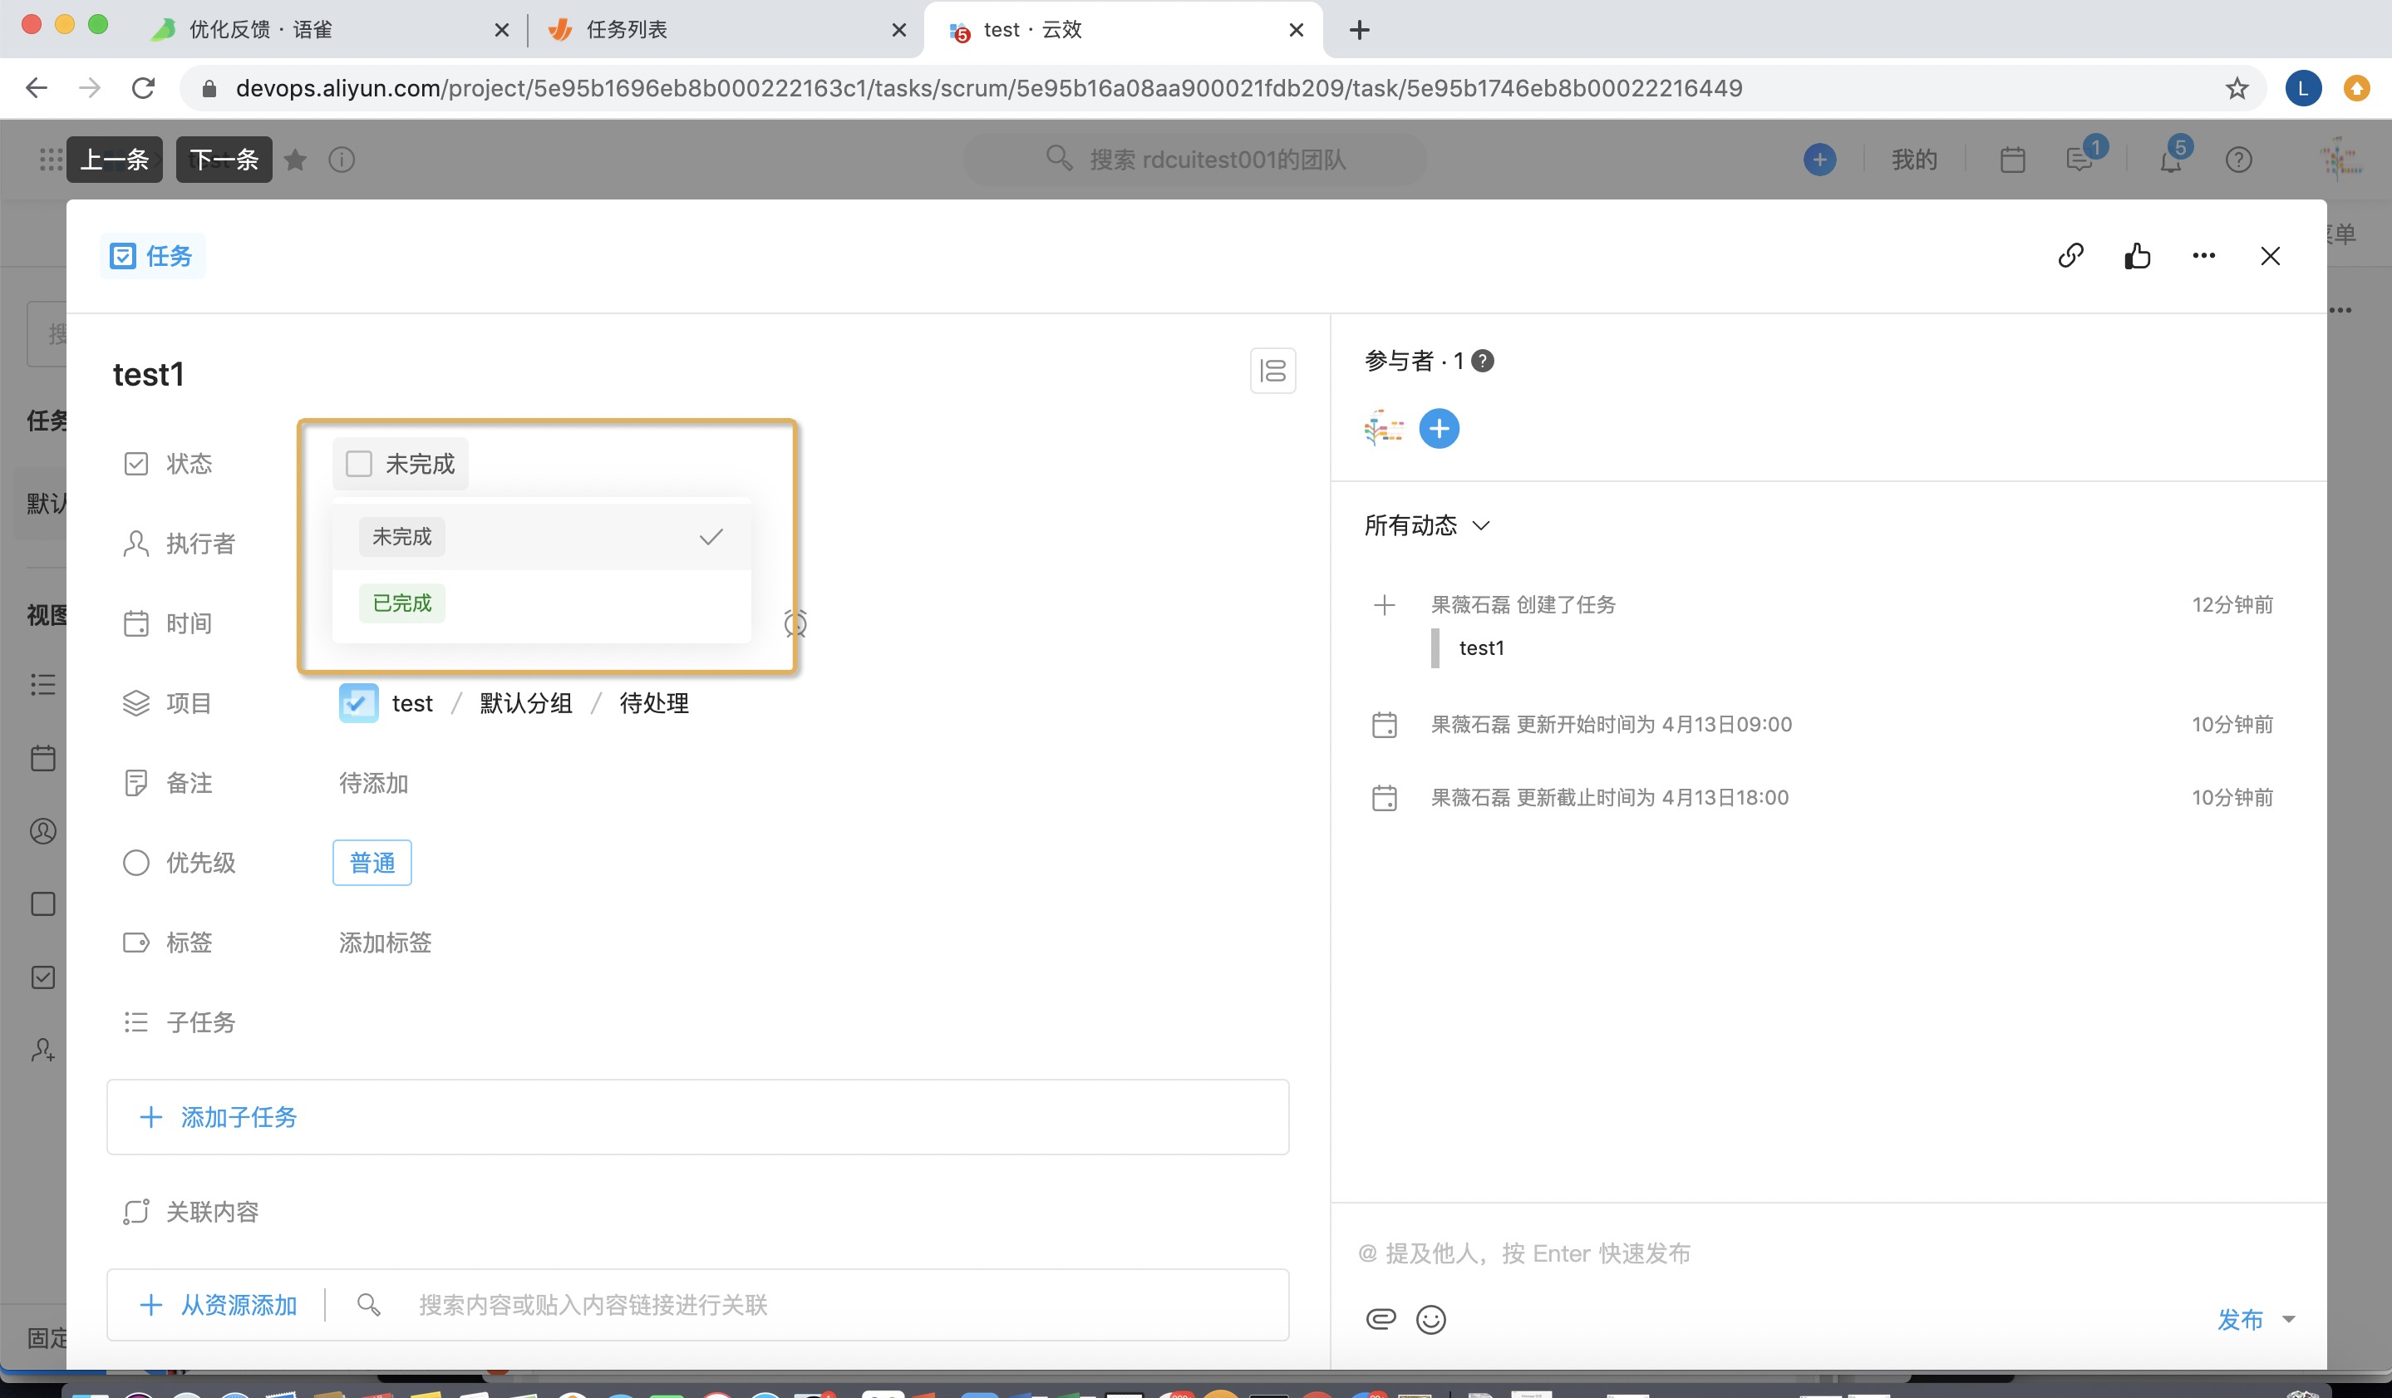Click participant avatar under 参与者
2392x1398 pixels.
(1384, 429)
